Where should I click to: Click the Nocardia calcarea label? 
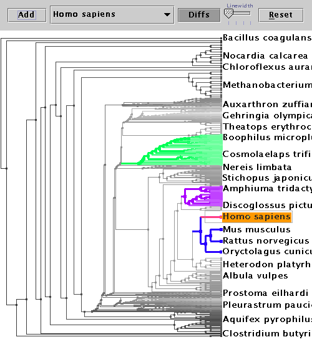tap(265, 56)
